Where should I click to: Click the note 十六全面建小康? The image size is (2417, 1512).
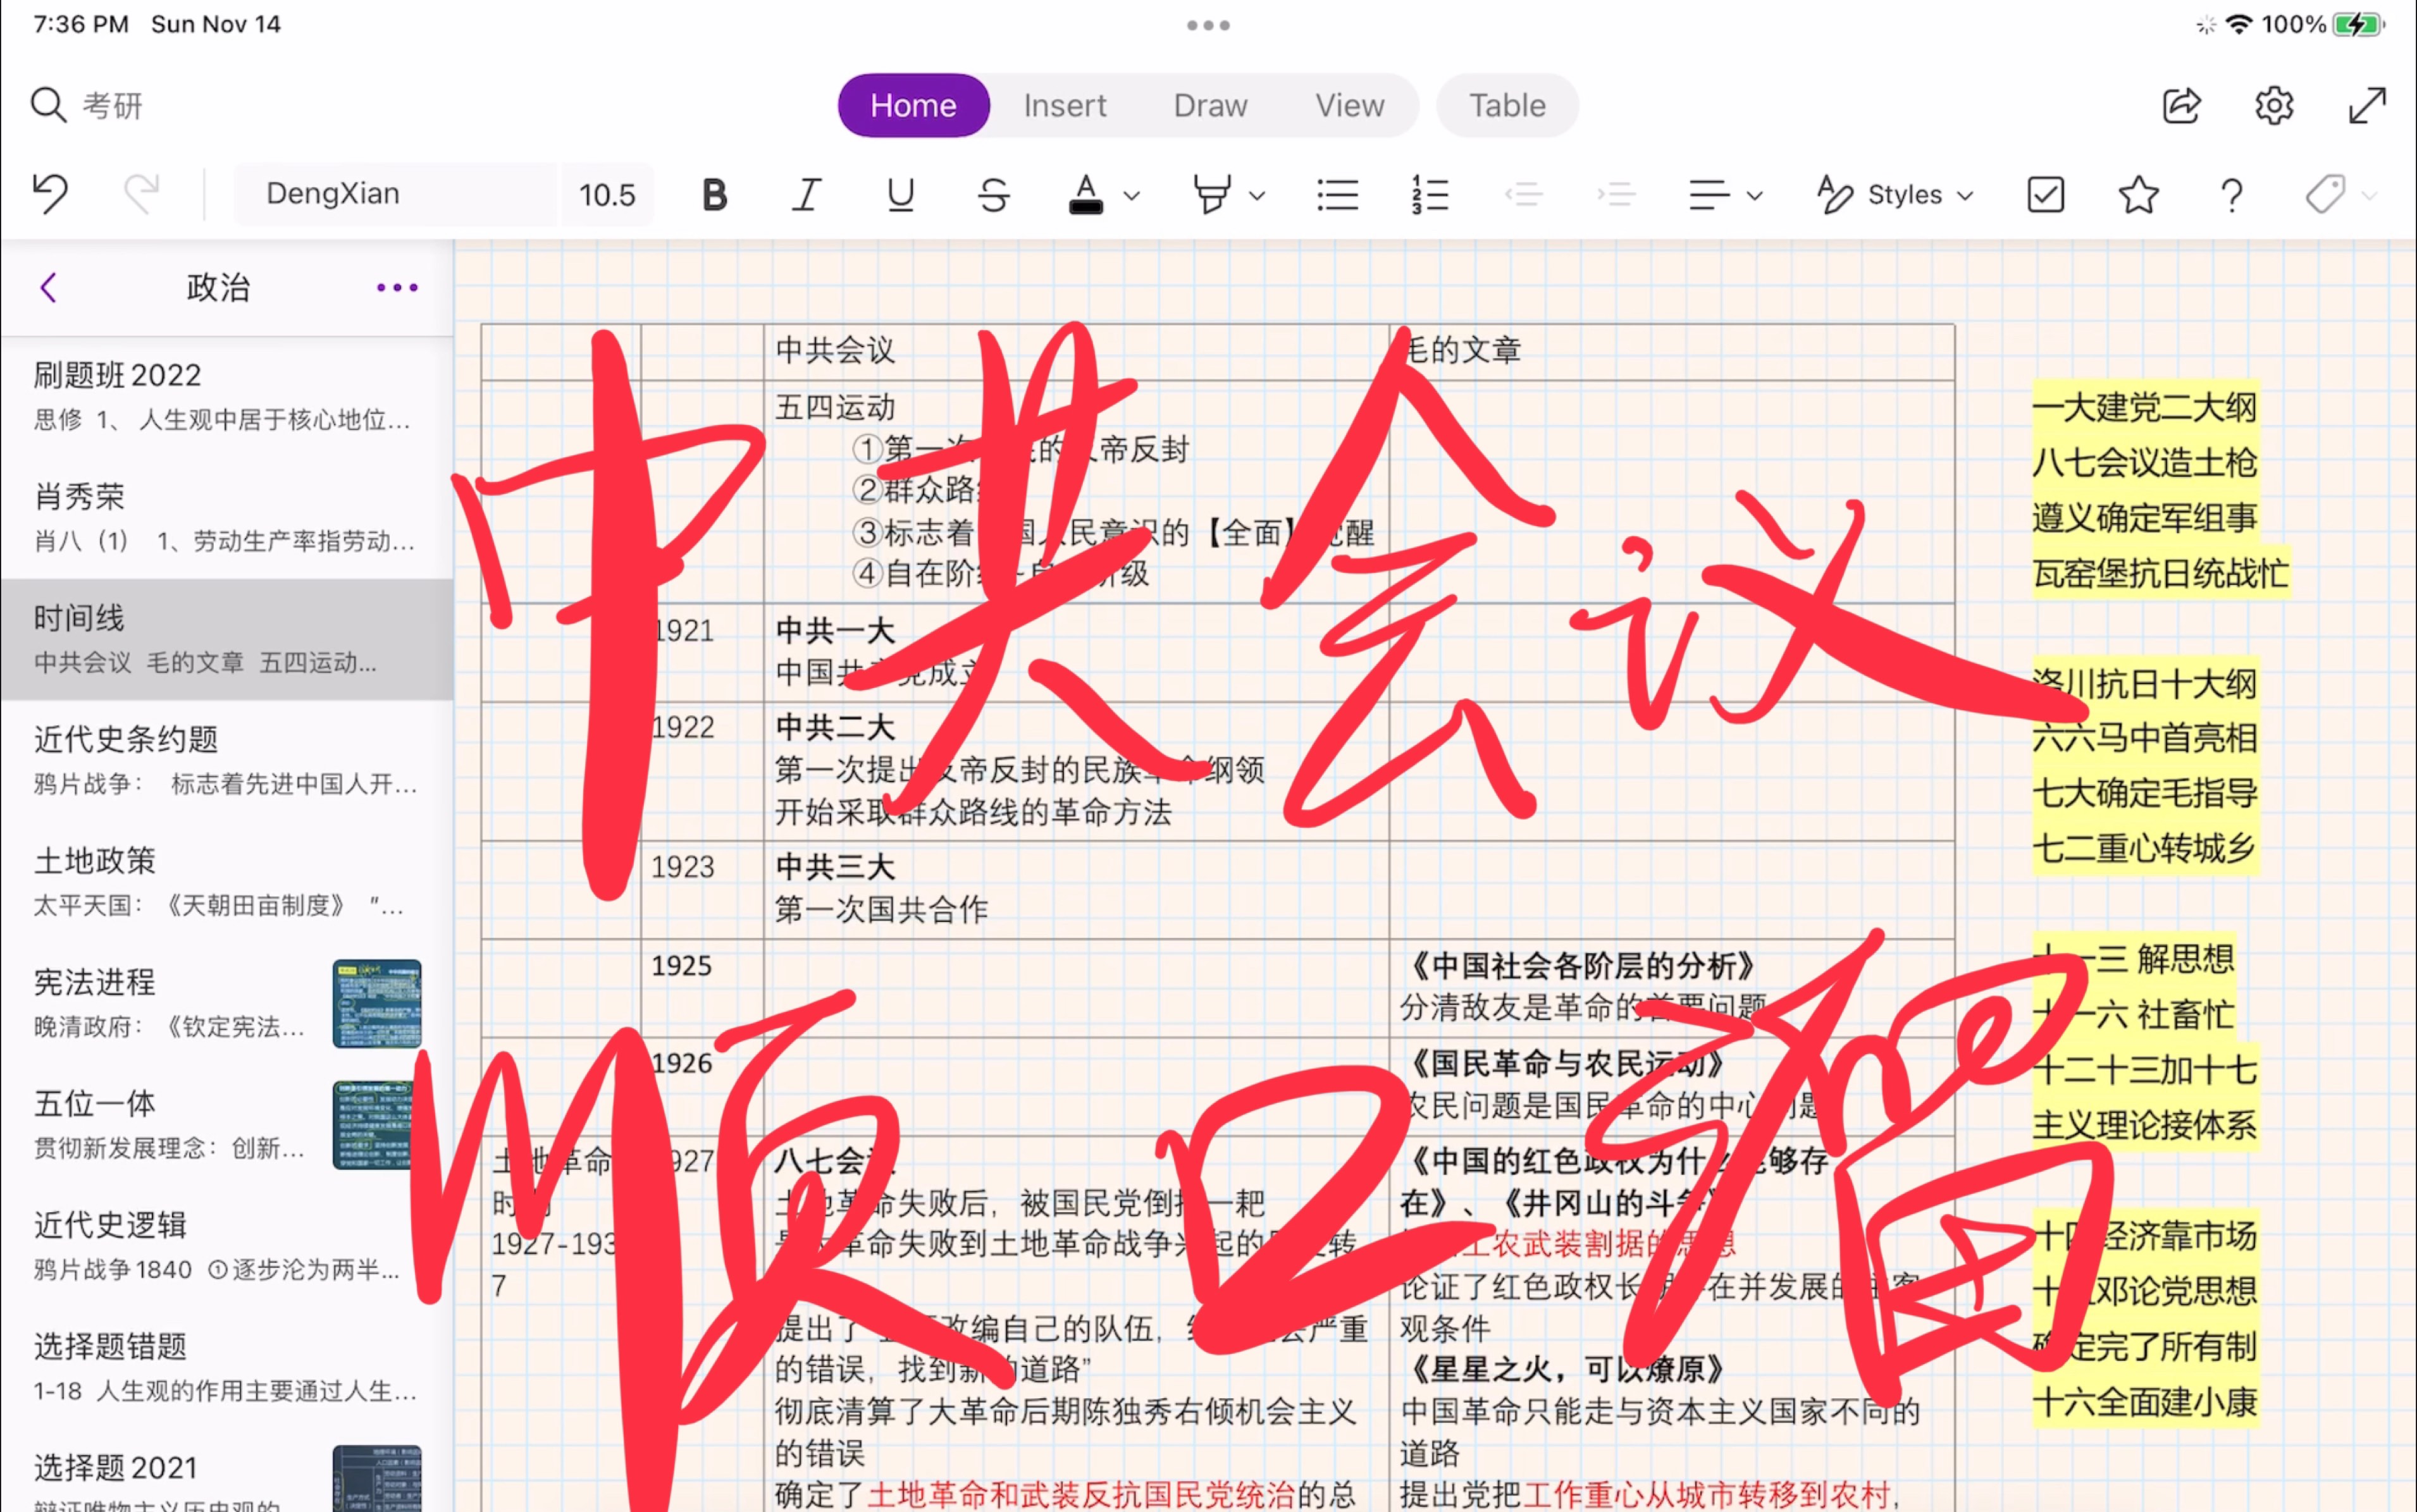[2144, 1402]
